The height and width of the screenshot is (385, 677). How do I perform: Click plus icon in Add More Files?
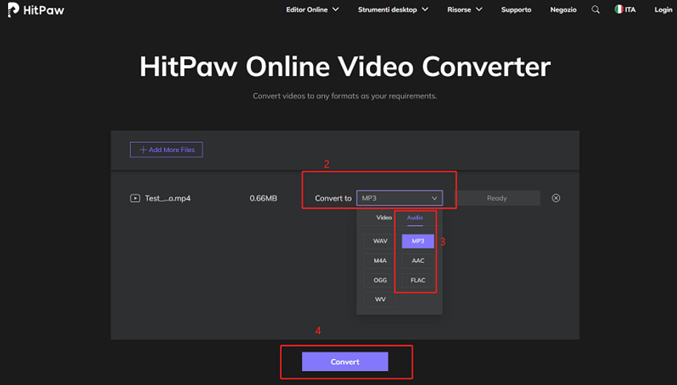[x=143, y=150]
